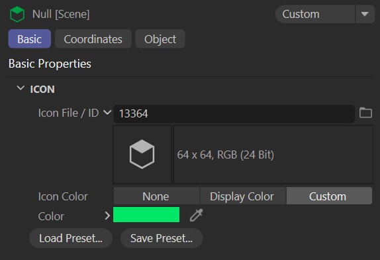This screenshot has width=380, height=260.
Task: Select the Basic tab
Action: 30,39
